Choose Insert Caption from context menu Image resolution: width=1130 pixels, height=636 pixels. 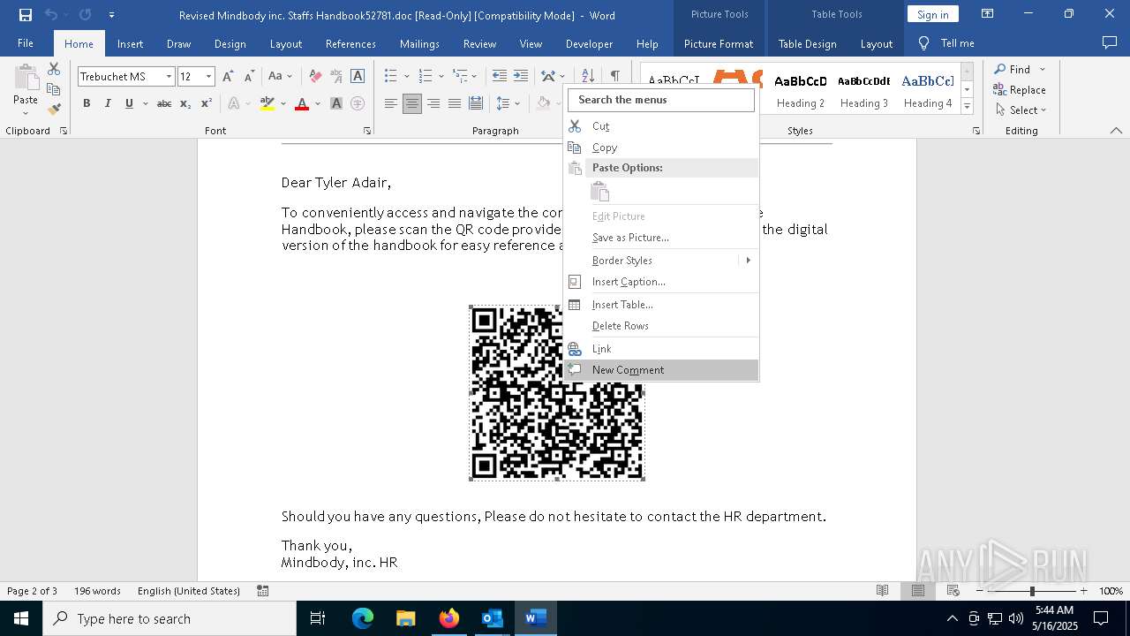tap(661, 282)
